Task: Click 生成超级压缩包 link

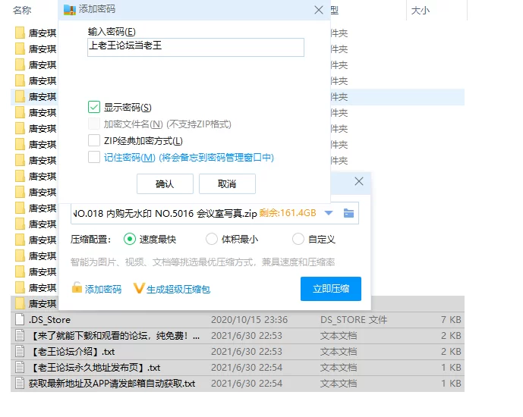Action: (178, 289)
